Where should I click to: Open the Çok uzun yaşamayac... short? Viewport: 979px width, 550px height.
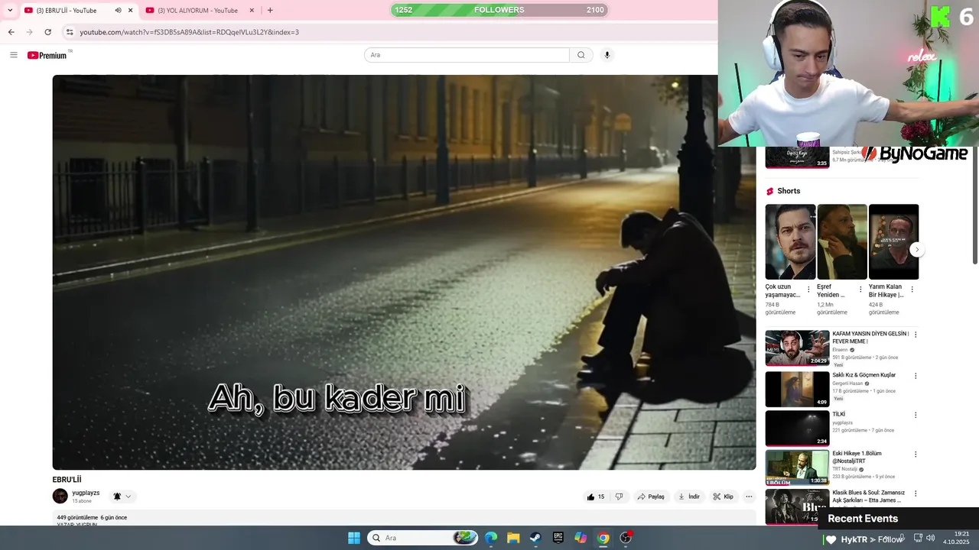pyautogui.click(x=790, y=241)
